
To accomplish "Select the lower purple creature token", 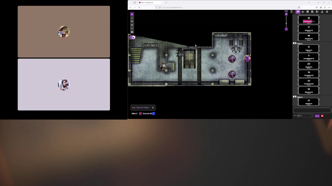I will click(232, 74).
